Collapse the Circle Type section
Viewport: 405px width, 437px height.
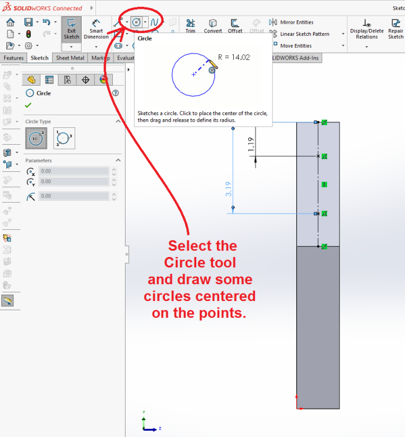pos(118,121)
